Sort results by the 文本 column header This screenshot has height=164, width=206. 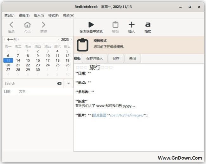coord(22,91)
